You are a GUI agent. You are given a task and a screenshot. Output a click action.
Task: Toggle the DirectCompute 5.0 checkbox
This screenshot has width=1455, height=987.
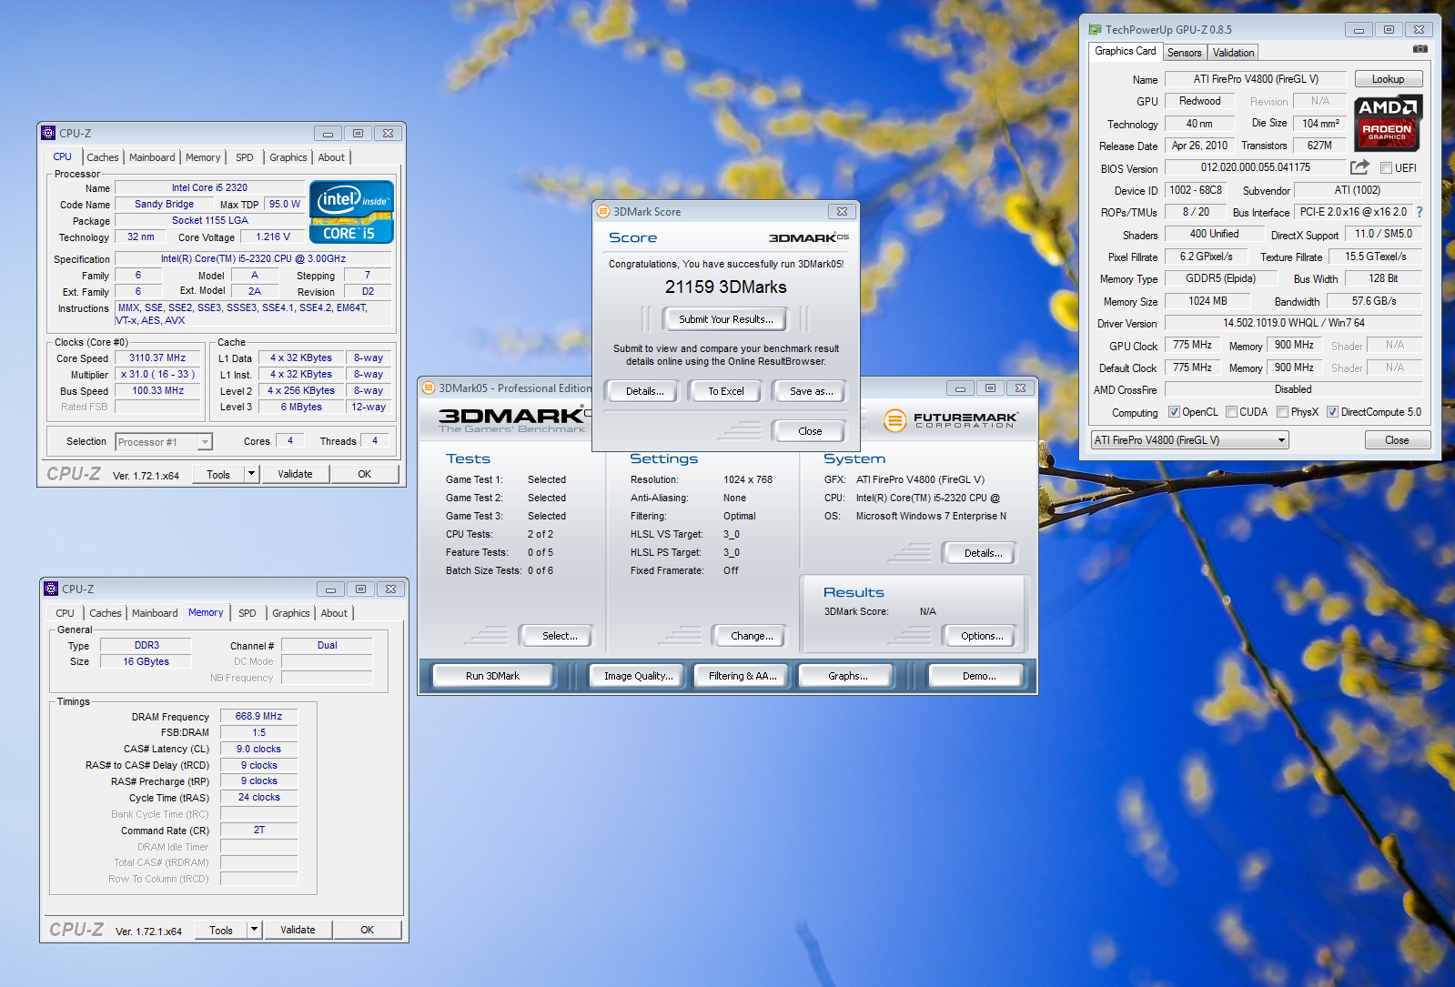point(1332,412)
